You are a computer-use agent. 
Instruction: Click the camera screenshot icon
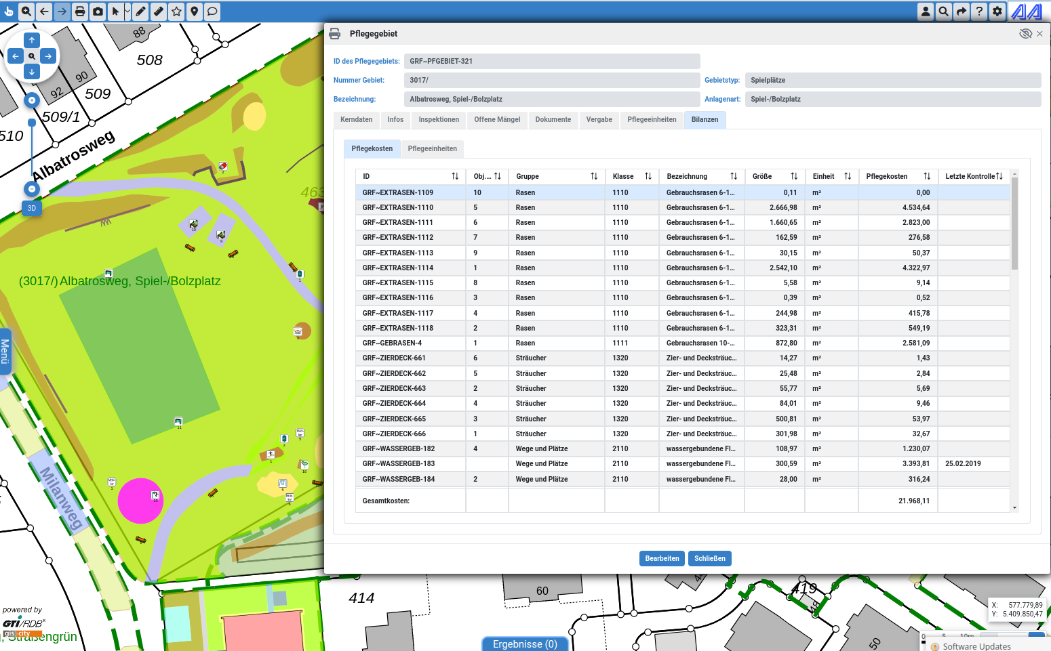98,12
